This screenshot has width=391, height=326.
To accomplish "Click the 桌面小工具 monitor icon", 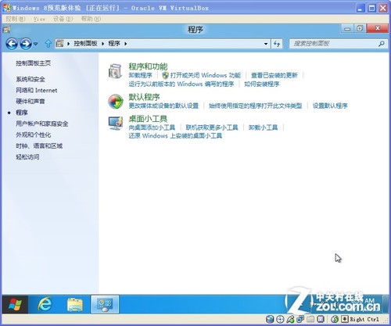I will (116, 123).
